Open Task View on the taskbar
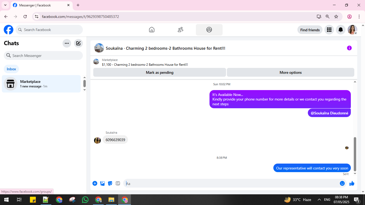365x205 pixels. (19, 200)
